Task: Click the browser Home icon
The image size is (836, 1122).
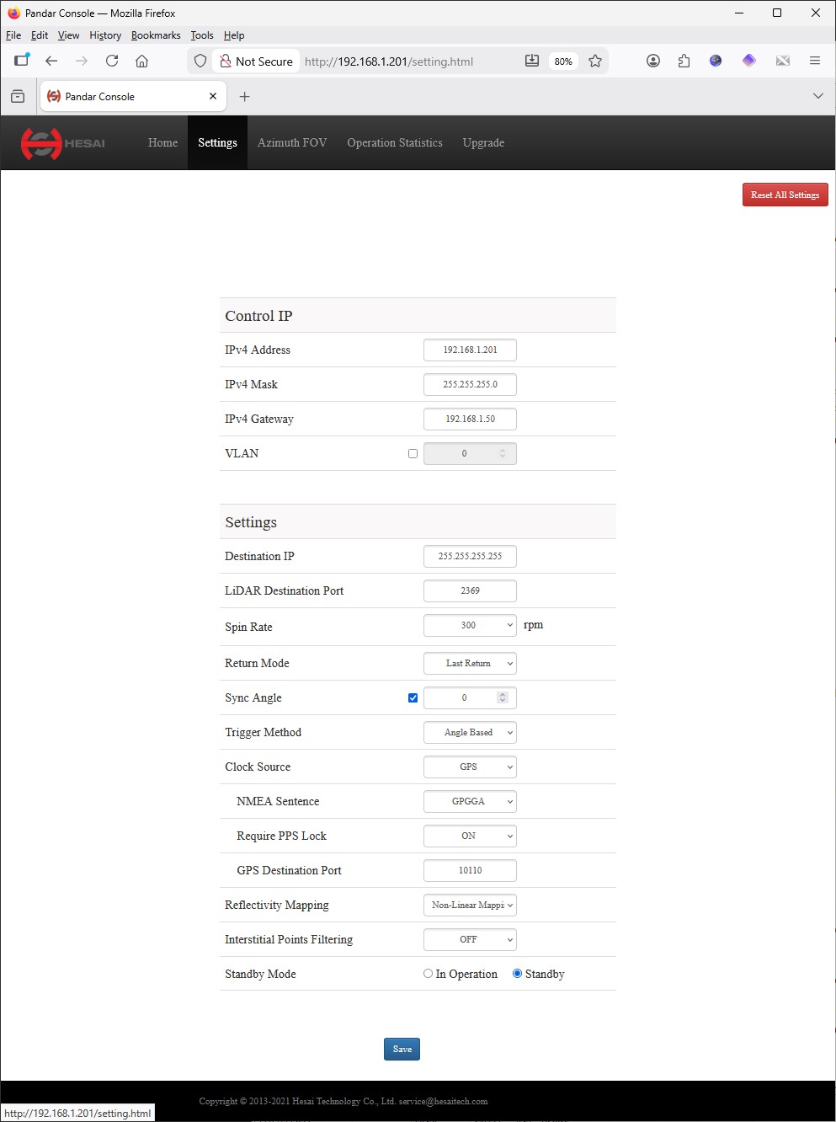Action: 141,61
